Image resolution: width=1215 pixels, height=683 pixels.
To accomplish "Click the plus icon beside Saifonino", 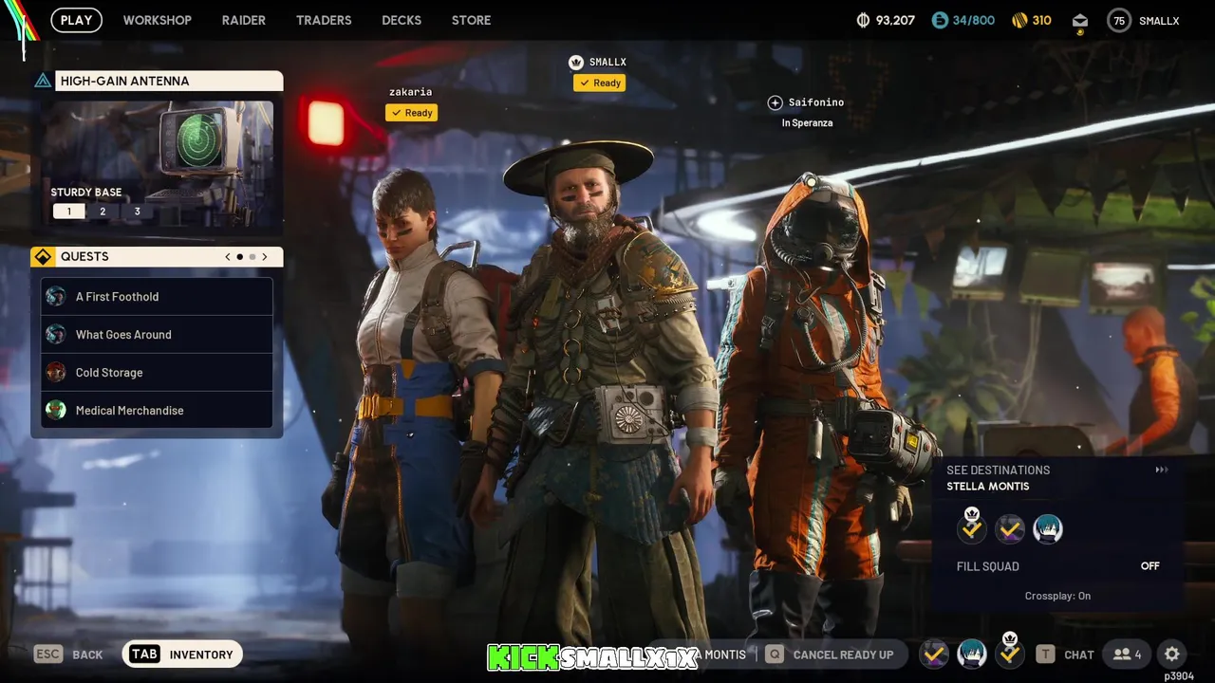I will coord(775,102).
